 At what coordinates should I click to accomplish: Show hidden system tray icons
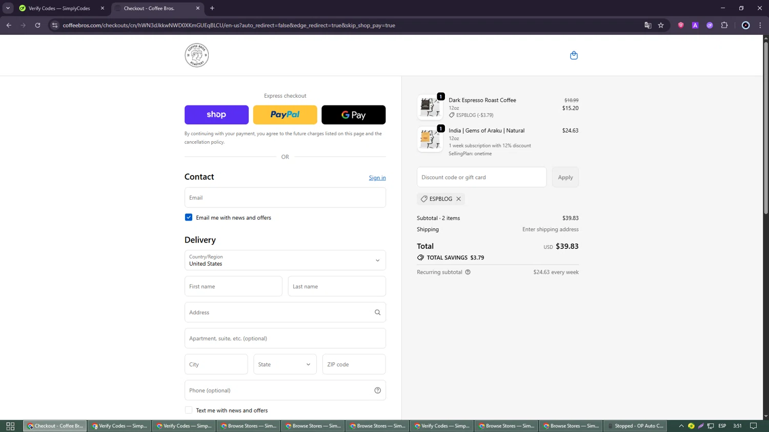point(681,426)
